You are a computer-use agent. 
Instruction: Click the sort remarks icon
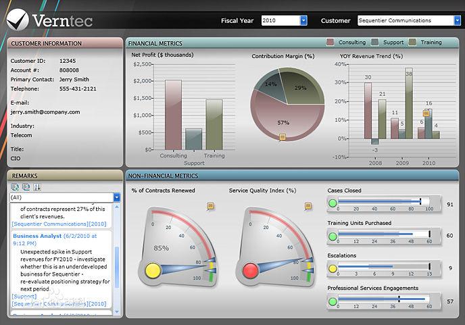(x=36, y=187)
